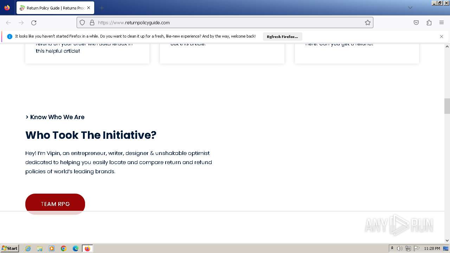This screenshot has height=253, width=450.
Task: Switch to Firefox taskbar button
Action: [87, 248]
